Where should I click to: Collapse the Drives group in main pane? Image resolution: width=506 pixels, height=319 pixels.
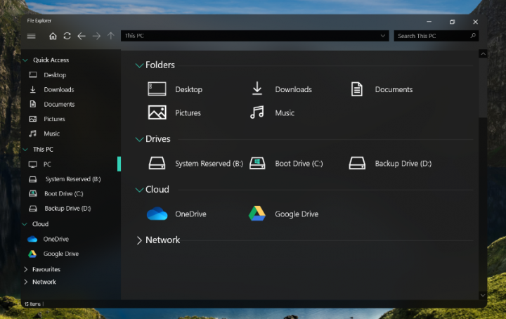pos(139,139)
